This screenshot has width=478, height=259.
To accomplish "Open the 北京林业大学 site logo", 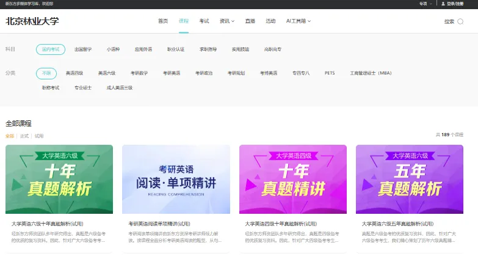I will click(x=32, y=21).
